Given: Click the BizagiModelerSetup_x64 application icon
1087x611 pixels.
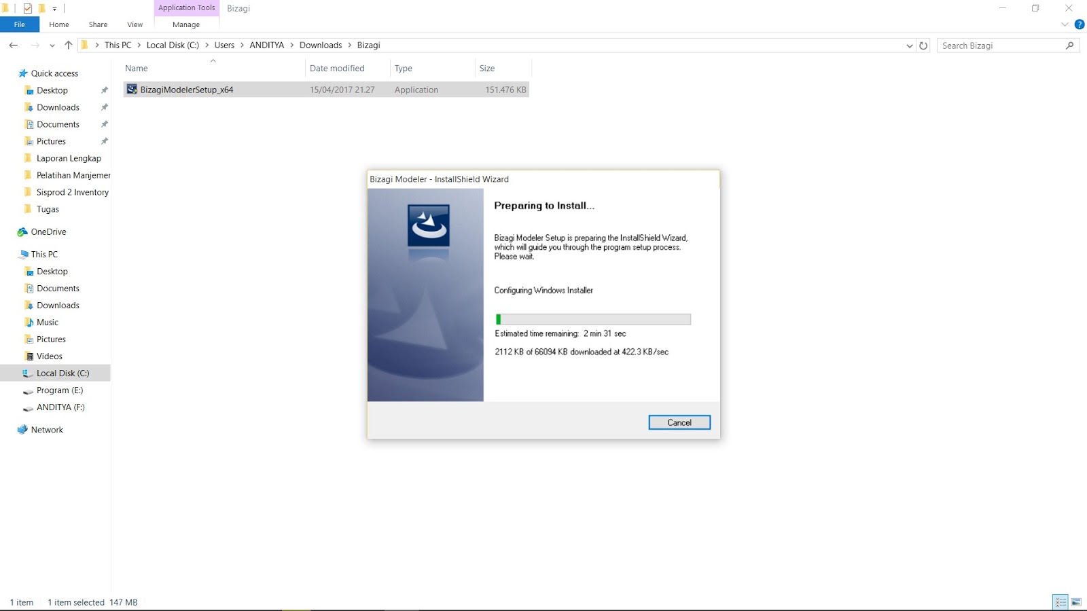Looking at the screenshot, I should point(132,90).
